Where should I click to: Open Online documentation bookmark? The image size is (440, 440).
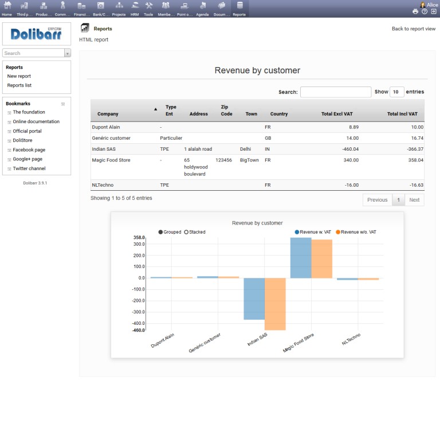coord(36,122)
